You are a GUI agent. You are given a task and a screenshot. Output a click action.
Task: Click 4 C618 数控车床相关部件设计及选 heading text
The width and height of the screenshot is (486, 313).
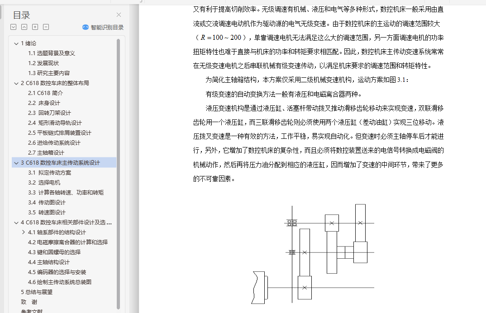pyautogui.click(x=67, y=222)
